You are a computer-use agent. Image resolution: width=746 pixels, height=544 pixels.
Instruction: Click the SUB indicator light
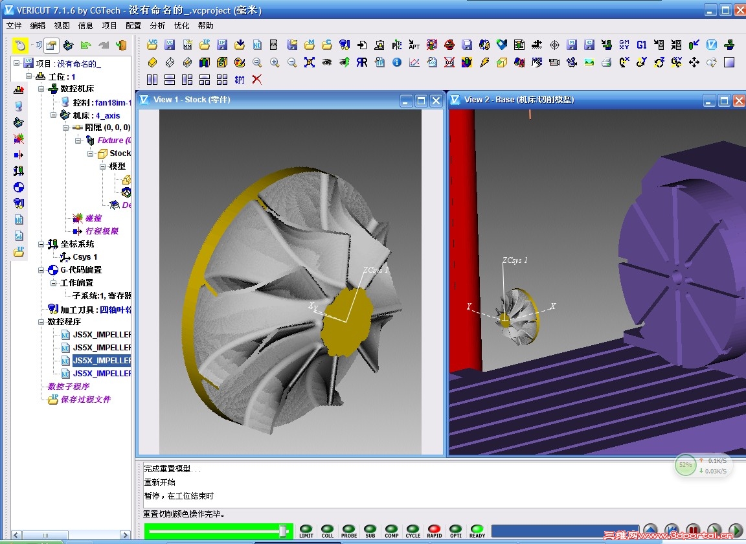point(370,530)
